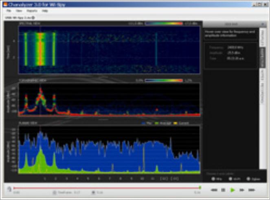Fast forward with the double-right arrows
The height and width of the screenshot is (200, 270).
pos(242,190)
